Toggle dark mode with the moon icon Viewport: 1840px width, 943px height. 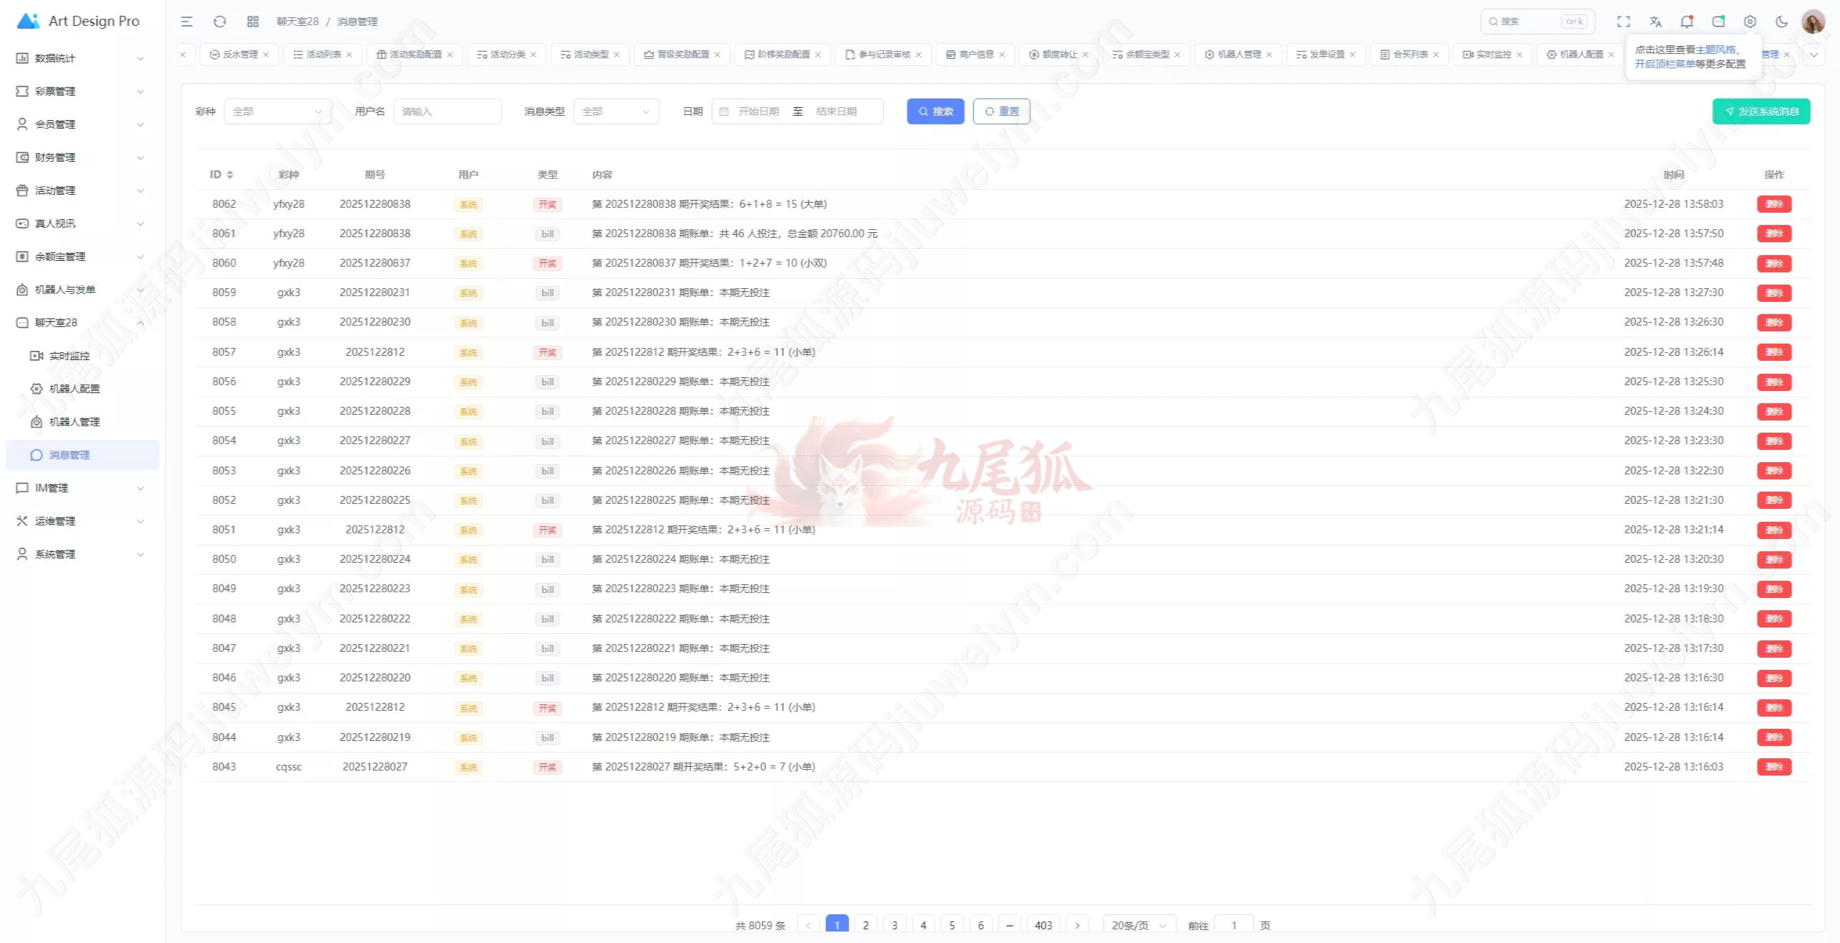point(1782,22)
